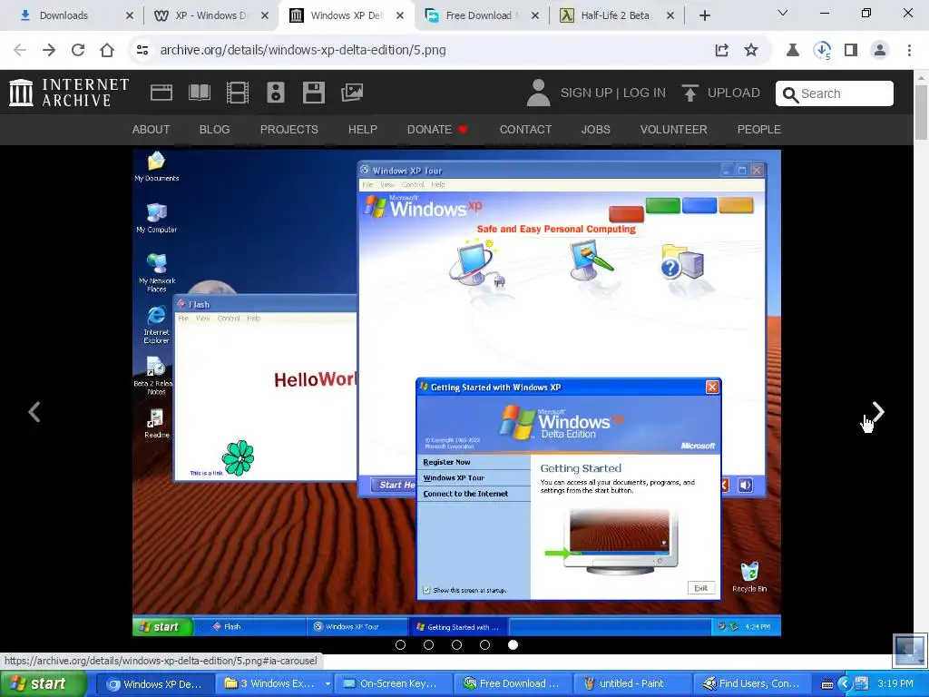Go back with the browser back arrow
This screenshot has width=929, height=697.
coord(20,50)
